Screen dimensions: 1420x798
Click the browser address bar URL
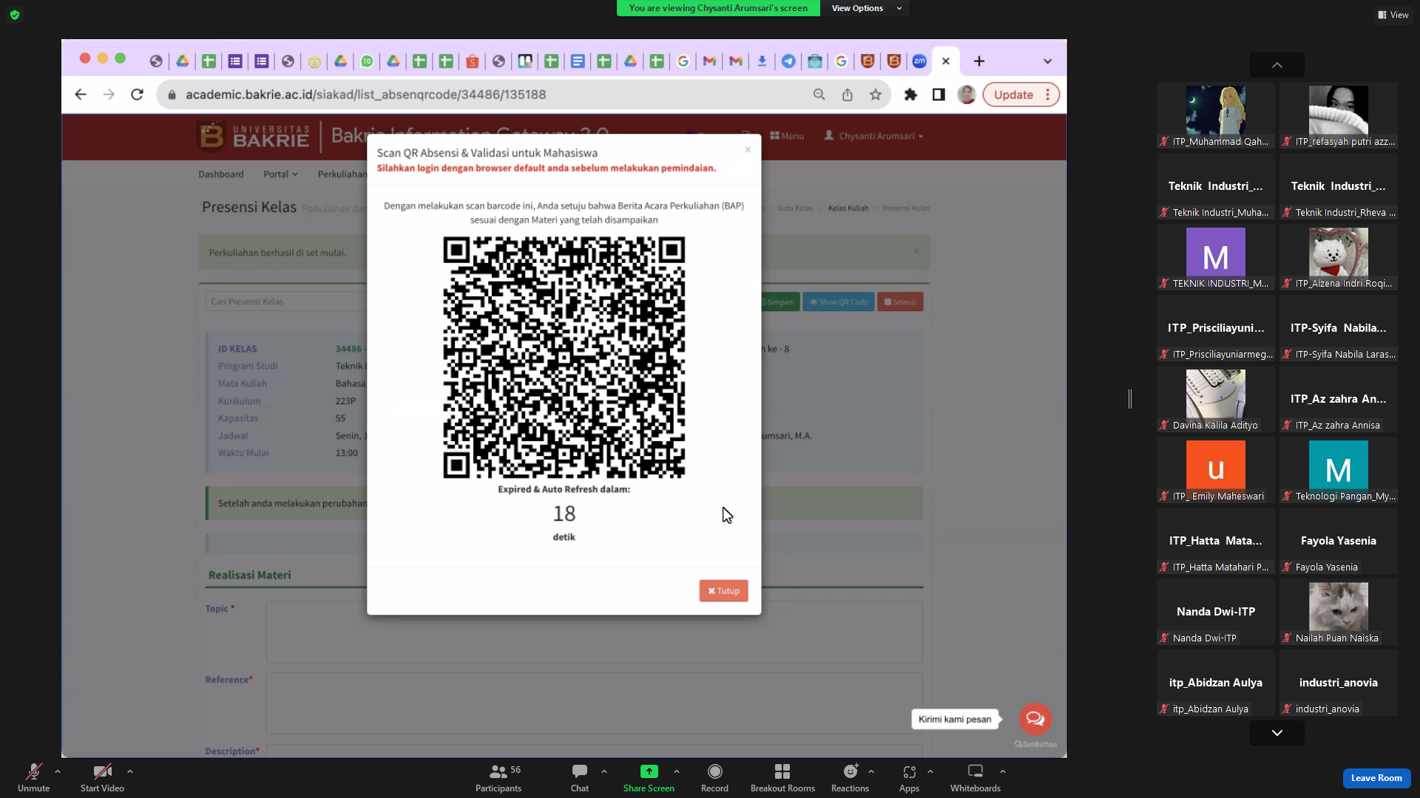point(365,95)
